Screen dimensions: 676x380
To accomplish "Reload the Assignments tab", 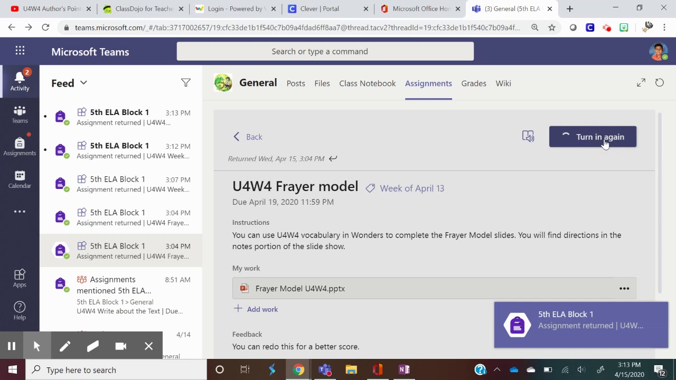I will tap(660, 83).
